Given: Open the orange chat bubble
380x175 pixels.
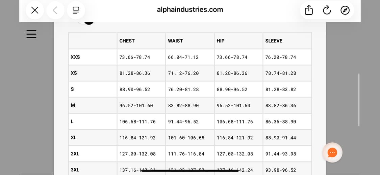Looking at the screenshot, I should pyautogui.click(x=332, y=152).
